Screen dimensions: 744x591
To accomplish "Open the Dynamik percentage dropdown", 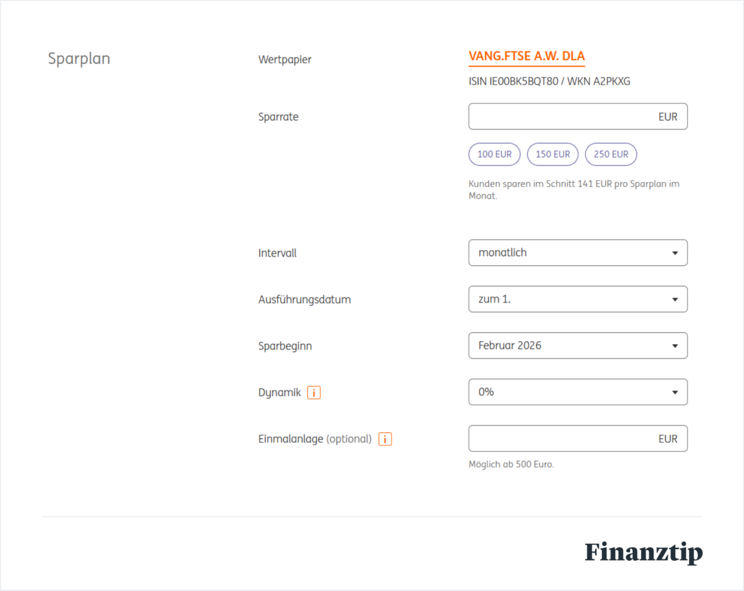I will (x=578, y=392).
